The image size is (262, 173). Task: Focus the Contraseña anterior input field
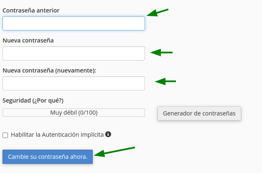point(74,23)
